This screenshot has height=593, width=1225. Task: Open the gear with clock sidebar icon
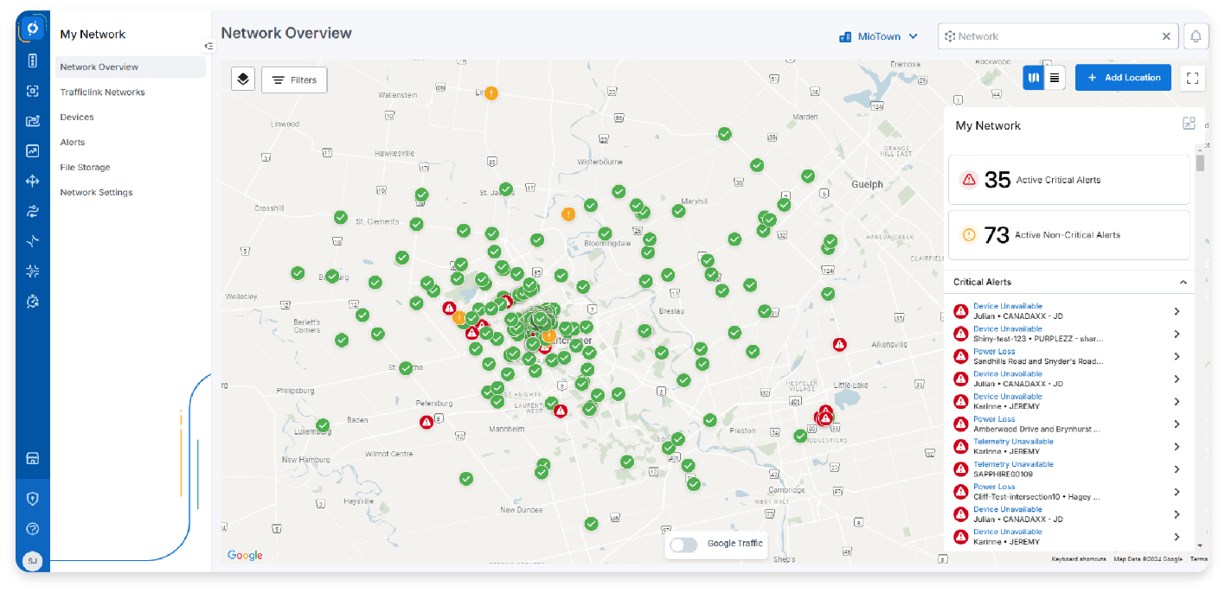(x=33, y=301)
